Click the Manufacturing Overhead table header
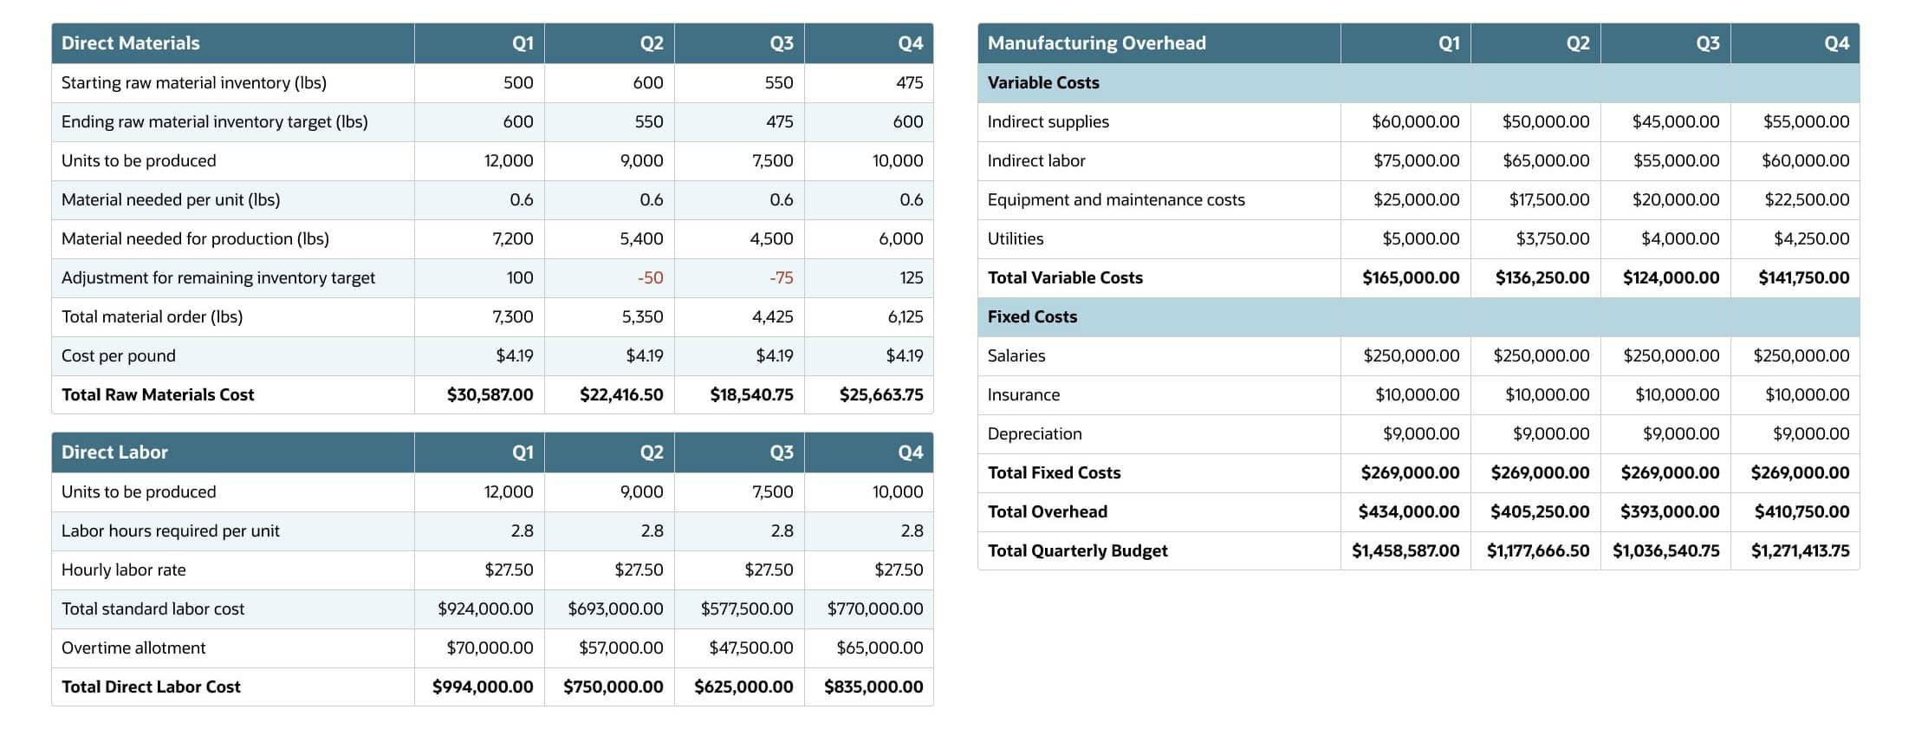This screenshot has width=1915, height=729. 1418,43
